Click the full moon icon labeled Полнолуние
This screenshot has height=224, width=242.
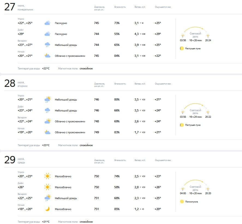tap(182, 201)
